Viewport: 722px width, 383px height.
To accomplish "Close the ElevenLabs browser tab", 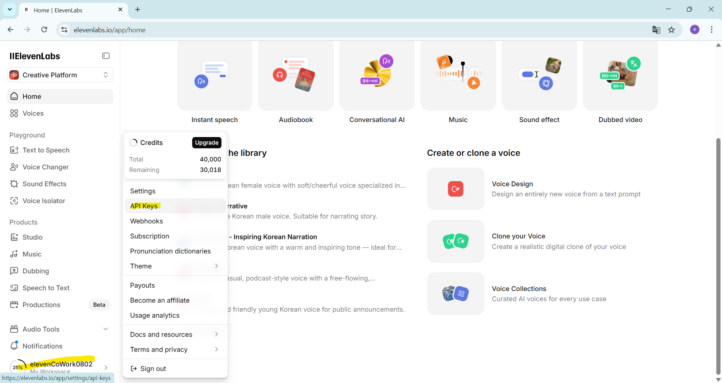I will pos(120,10).
